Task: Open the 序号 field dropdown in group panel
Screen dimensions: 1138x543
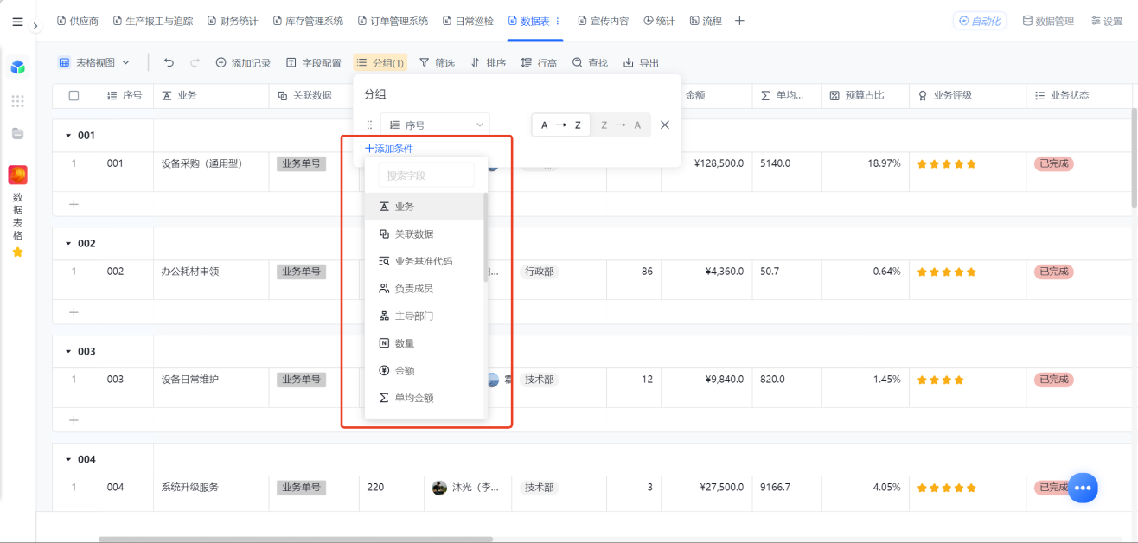Action: [x=436, y=125]
